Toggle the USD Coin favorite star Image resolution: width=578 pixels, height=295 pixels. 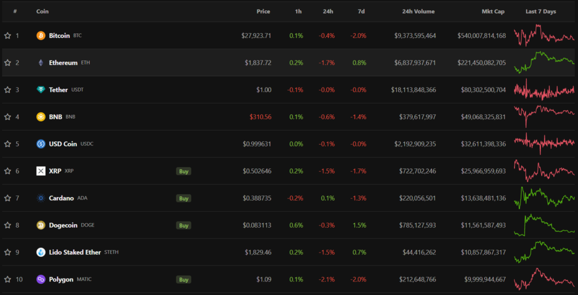7,144
